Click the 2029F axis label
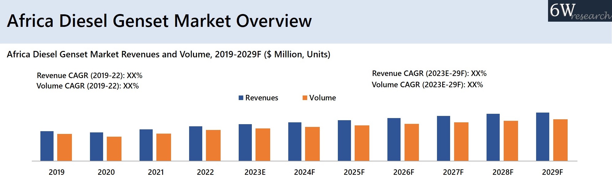The width and height of the screenshot is (612, 187). pyautogui.click(x=552, y=172)
